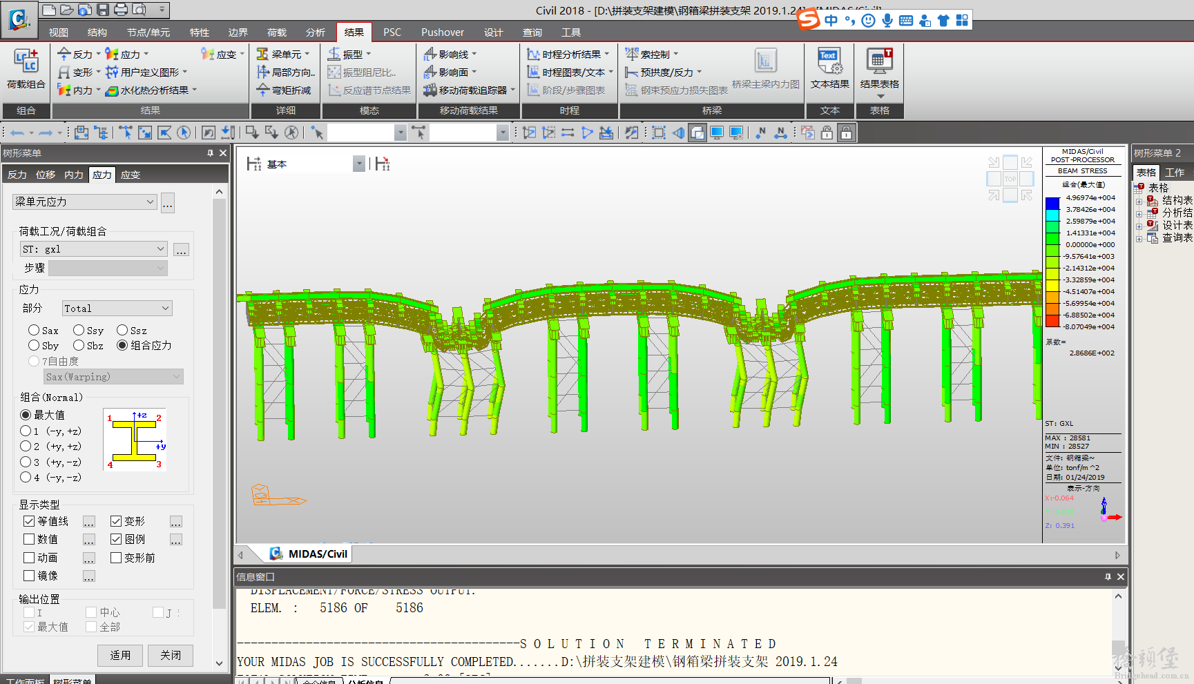Select the 最大值 radio under 组合(Normal)
This screenshot has height=684, width=1194.
click(x=26, y=415)
